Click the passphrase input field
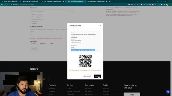The height and width of the screenshot is (96, 172). click(x=52, y=11)
